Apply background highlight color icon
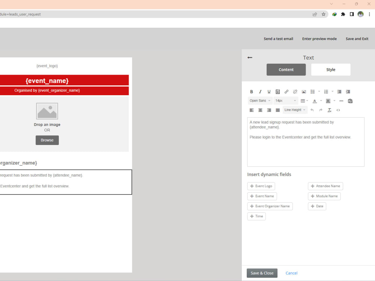The width and height of the screenshot is (375, 281). pyautogui.click(x=328, y=101)
